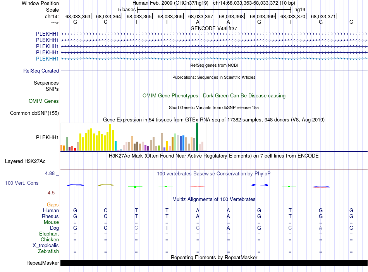368x272 pixels.
Task: Click the cyan bar in GTEx expression chart
Action: (x=116, y=146)
